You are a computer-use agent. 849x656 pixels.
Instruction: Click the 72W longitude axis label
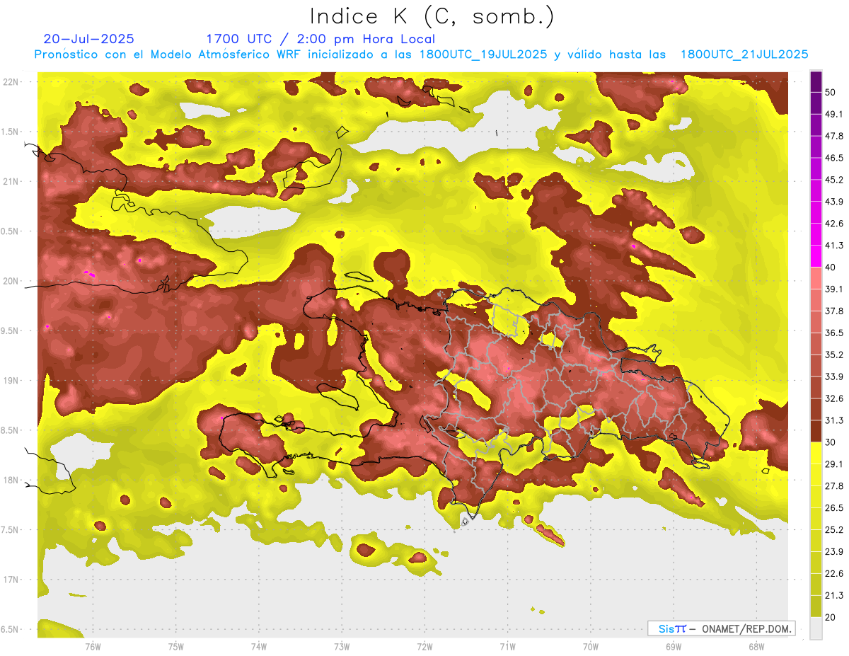point(424,646)
